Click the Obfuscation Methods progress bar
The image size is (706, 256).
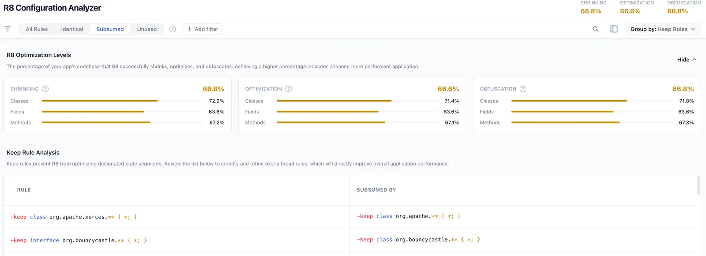[x=592, y=123]
